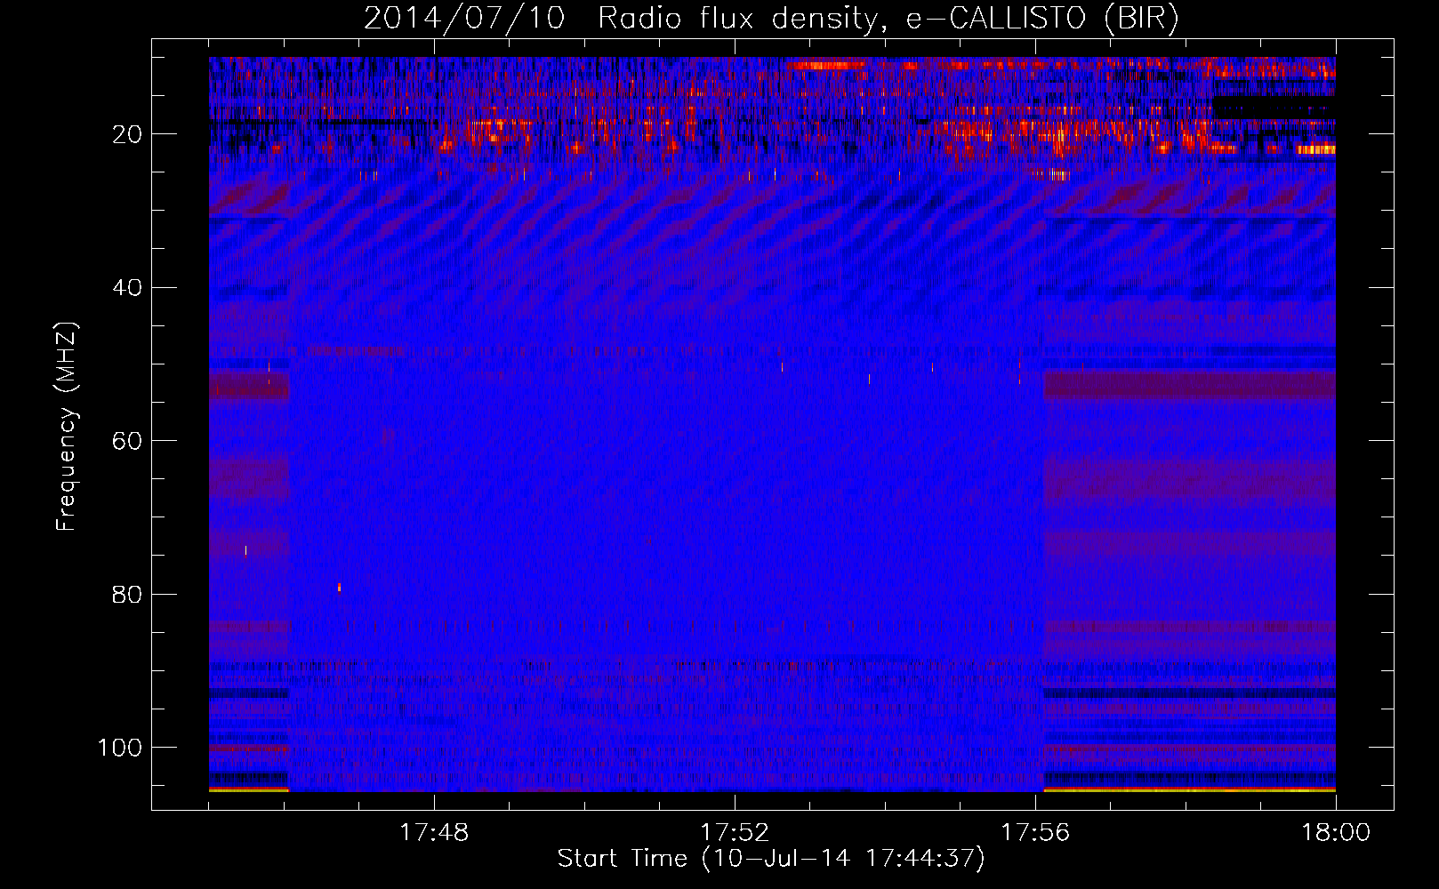Click the '17:48' time tick label

(434, 833)
